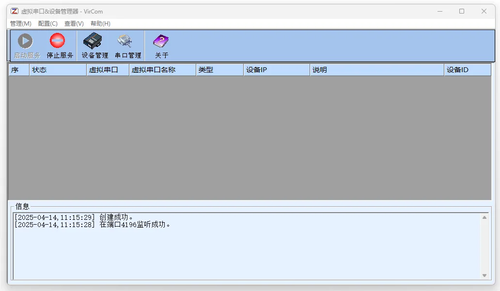
Task: Select the 创建成功 log line
Action: click(x=74, y=217)
